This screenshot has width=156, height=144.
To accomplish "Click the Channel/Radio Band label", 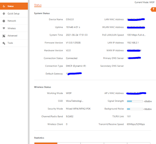I will [x=52, y=116].
